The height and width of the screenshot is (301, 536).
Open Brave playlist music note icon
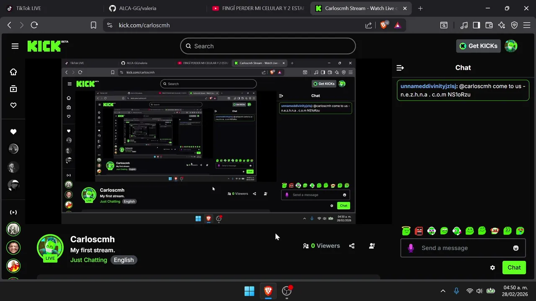coord(464,25)
